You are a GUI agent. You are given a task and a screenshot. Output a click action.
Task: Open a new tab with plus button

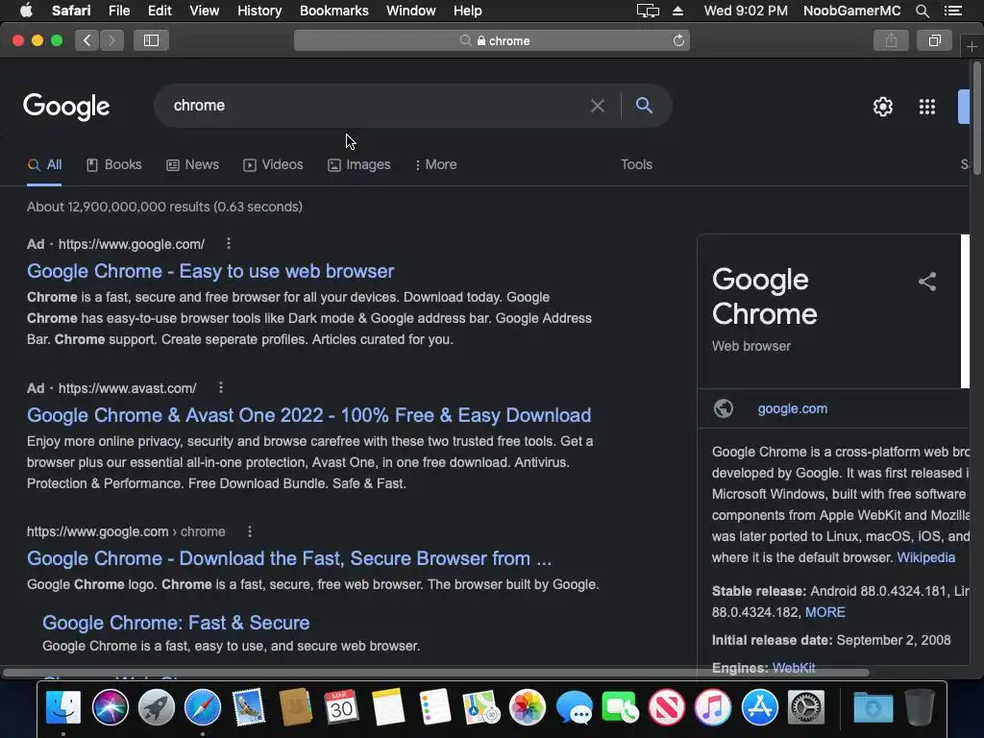[x=972, y=47]
